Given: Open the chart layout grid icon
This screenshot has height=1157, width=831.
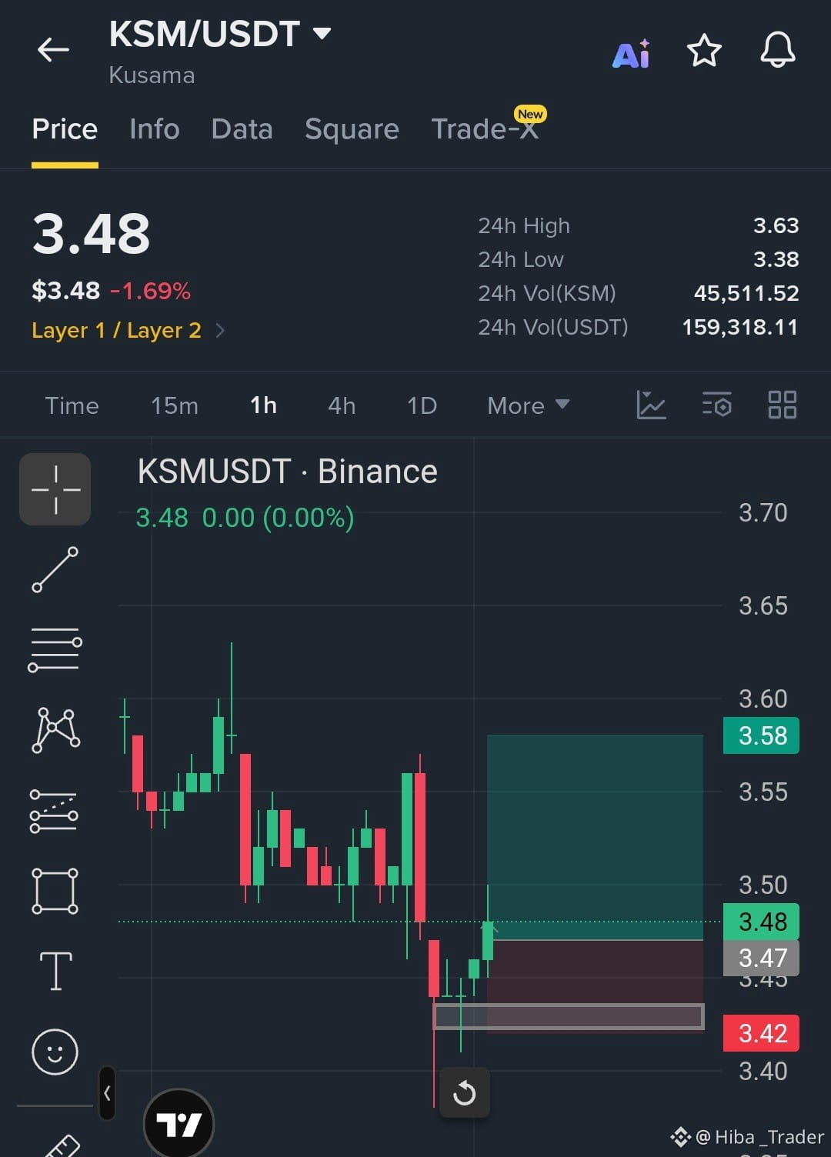Looking at the screenshot, I should 783,405.
